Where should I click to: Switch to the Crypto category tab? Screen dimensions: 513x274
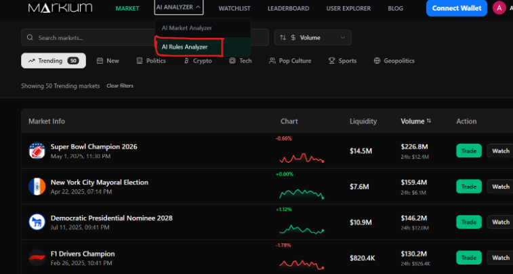(x=198, y=61)
